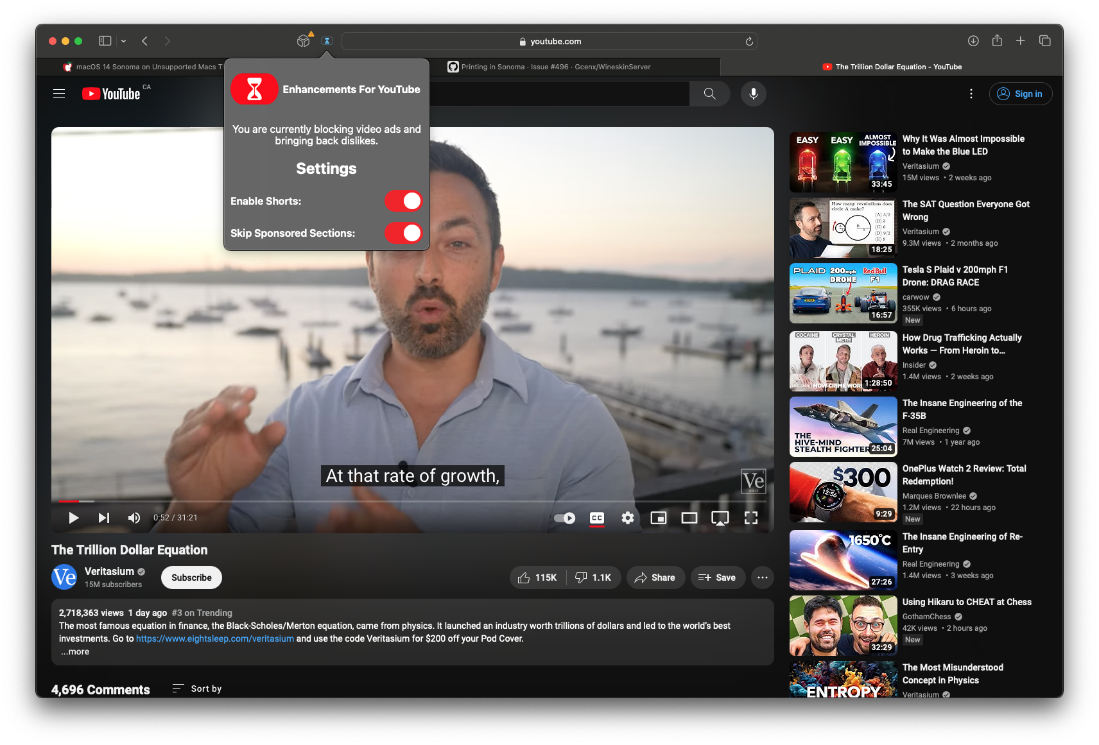Save the video to a playlist
1099x745 pixels.
pyautogui.click(x=717, y=578)
